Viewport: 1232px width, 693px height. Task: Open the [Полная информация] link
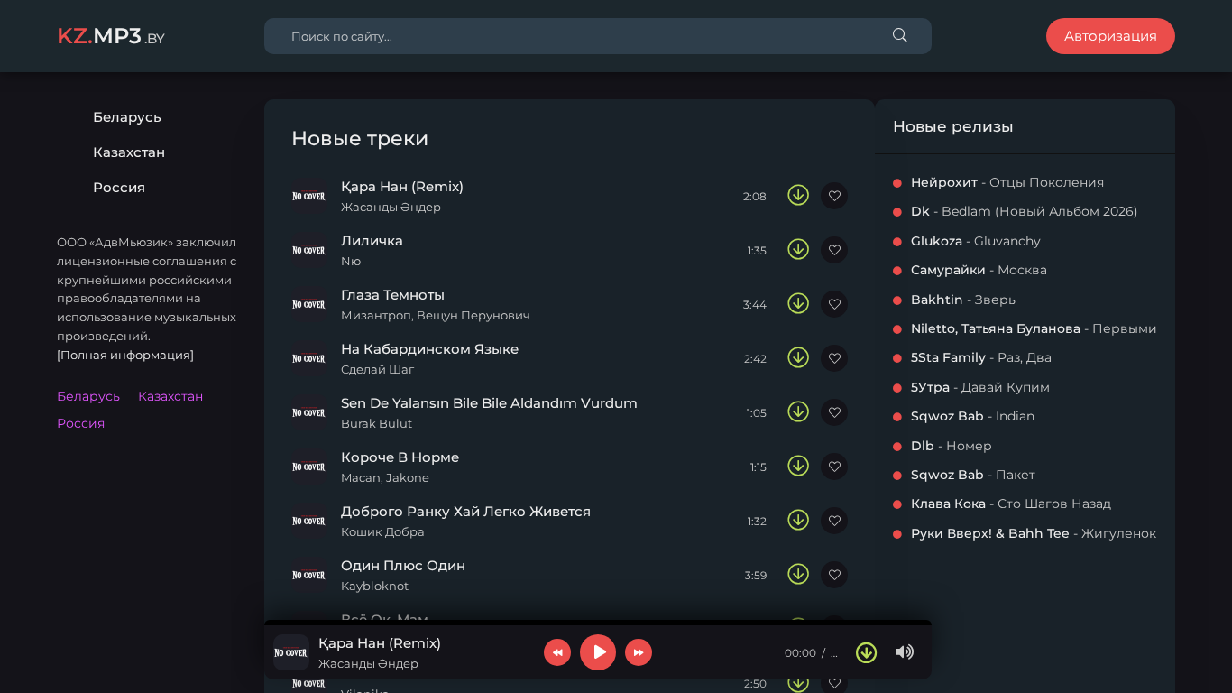[125, 356]
